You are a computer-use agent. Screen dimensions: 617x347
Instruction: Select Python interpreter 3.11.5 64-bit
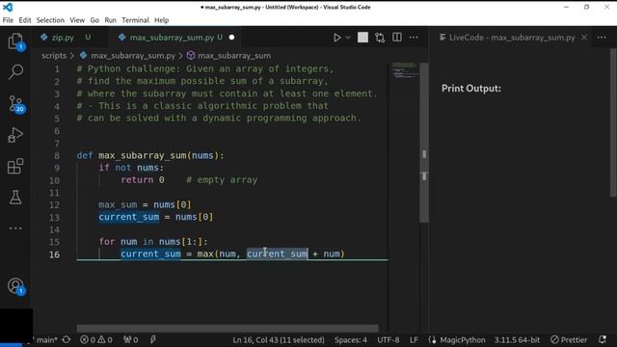tap(517, 339)
